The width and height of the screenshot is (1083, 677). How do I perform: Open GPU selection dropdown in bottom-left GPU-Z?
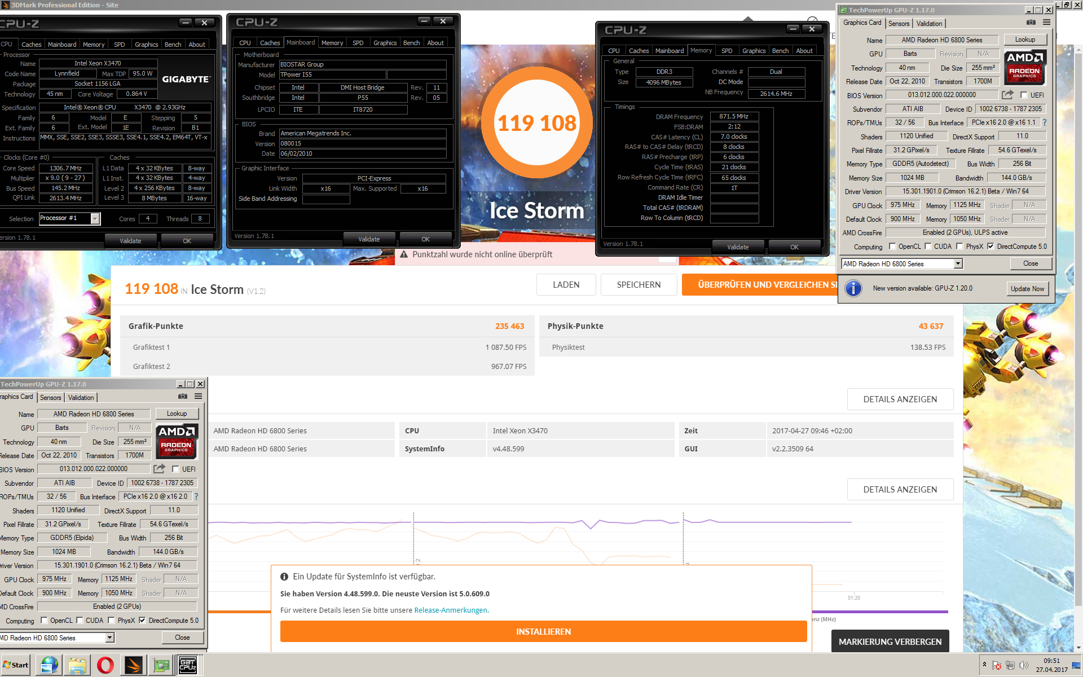[x=109, y=638]
